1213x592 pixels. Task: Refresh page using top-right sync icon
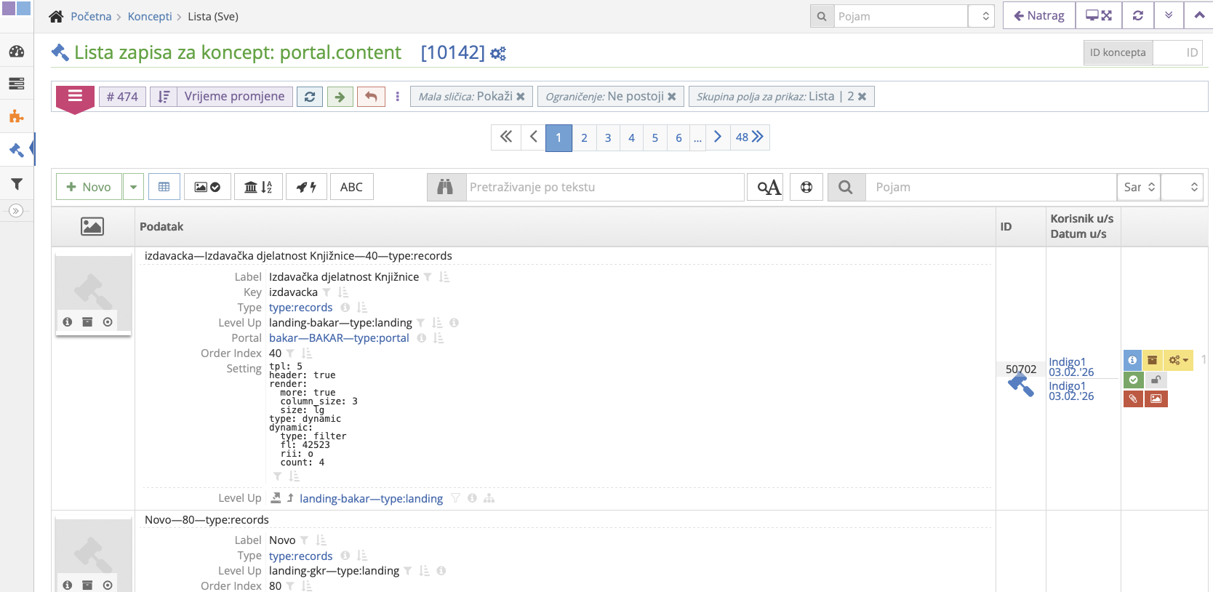click(x=1138, y=15)
